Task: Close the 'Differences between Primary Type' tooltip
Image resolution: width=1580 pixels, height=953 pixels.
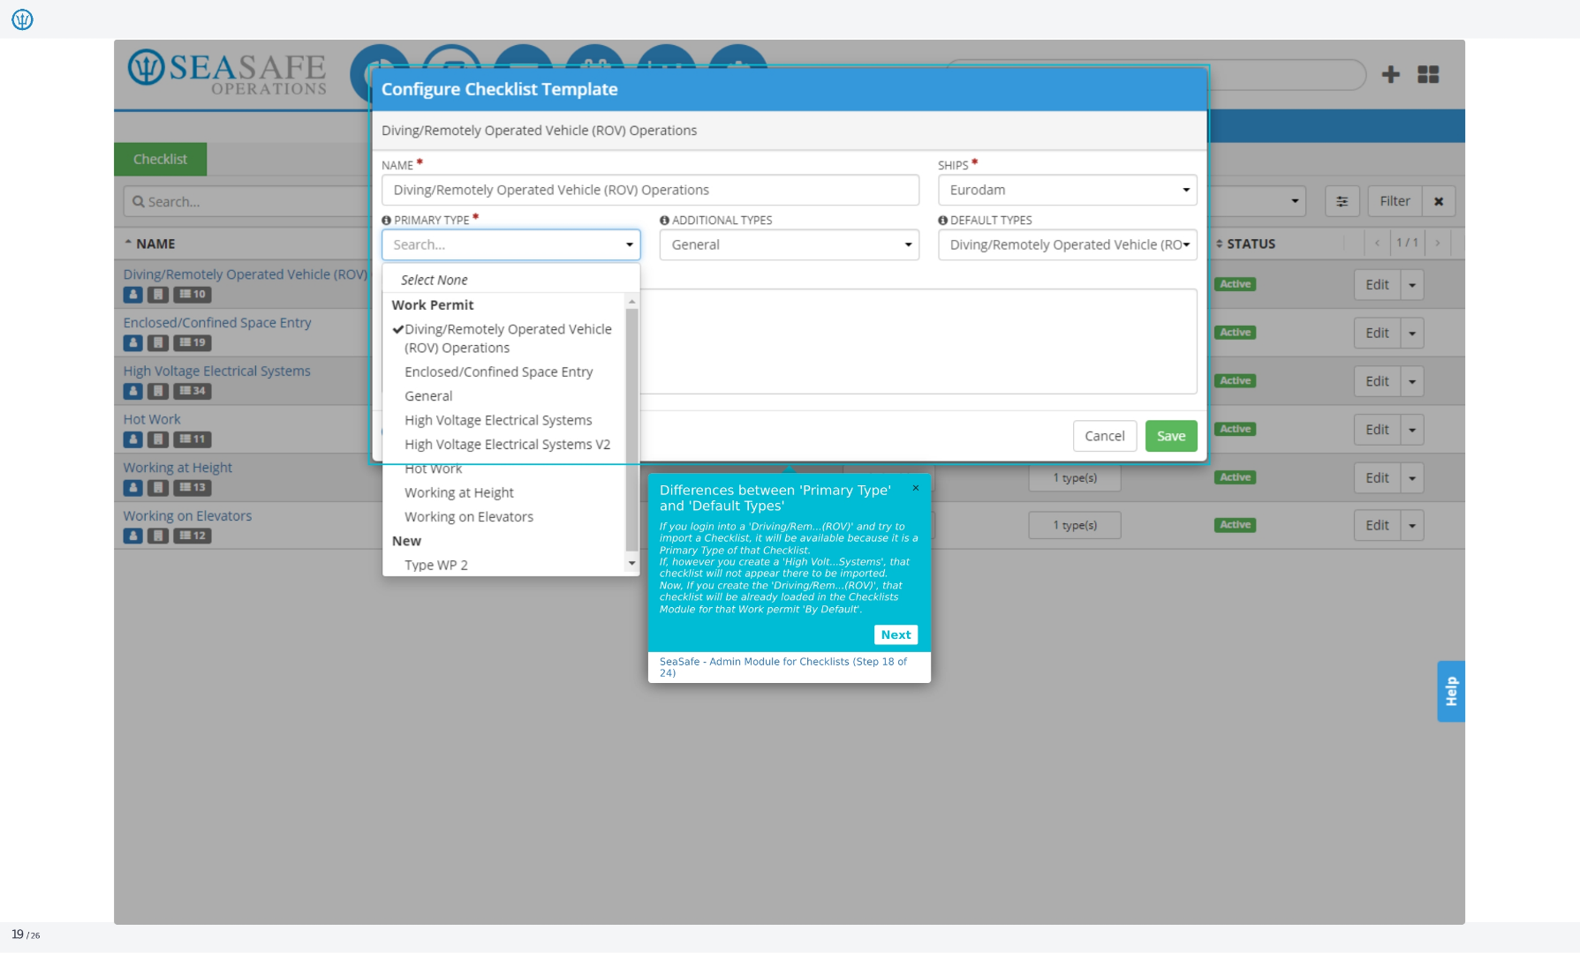Action: pos(916,488)
